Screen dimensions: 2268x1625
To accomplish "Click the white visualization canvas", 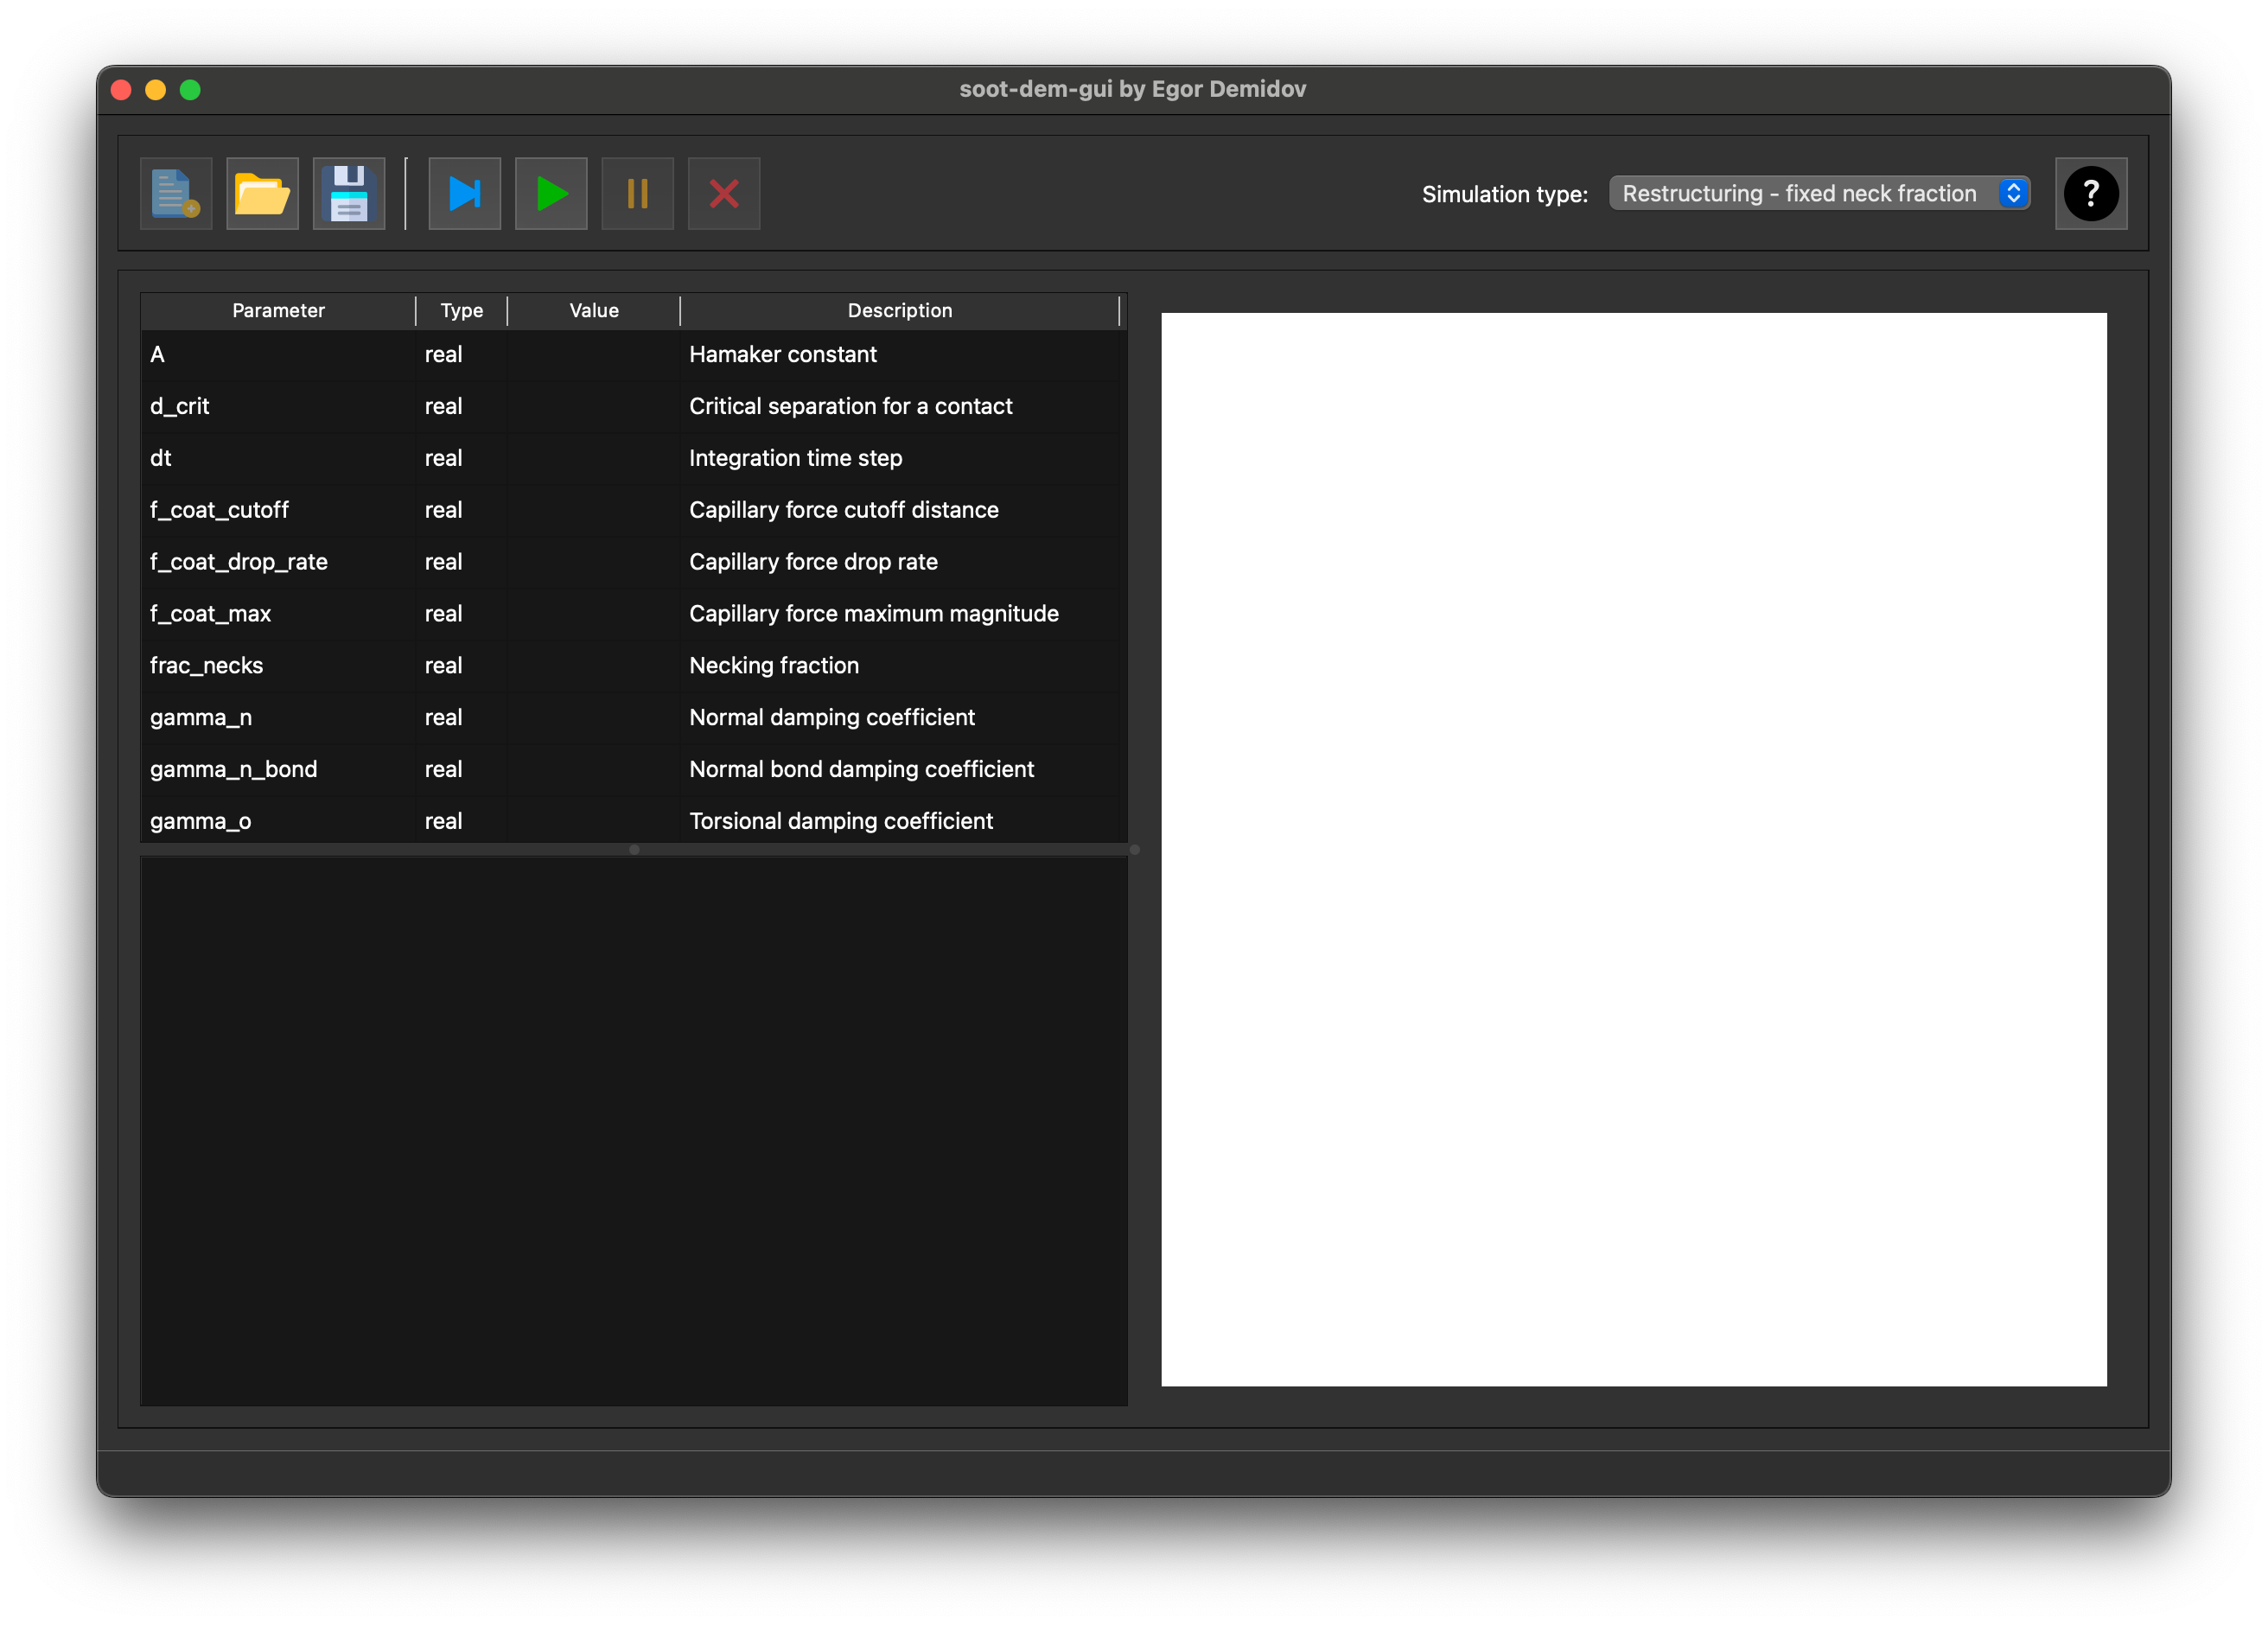I will [x=1634, y=849].
